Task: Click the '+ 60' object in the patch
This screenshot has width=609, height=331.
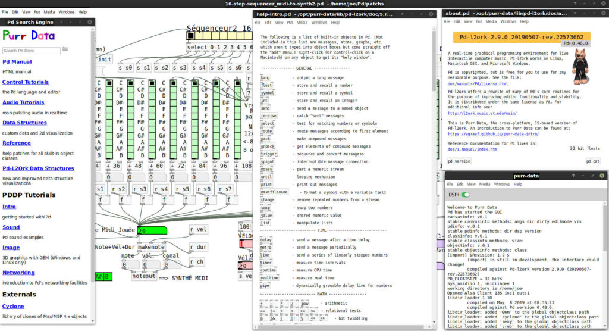Action: coord(156,165)
